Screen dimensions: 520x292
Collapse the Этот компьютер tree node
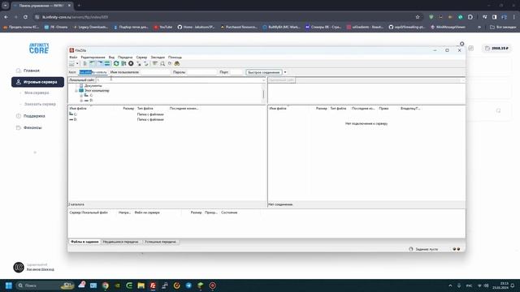76,90
